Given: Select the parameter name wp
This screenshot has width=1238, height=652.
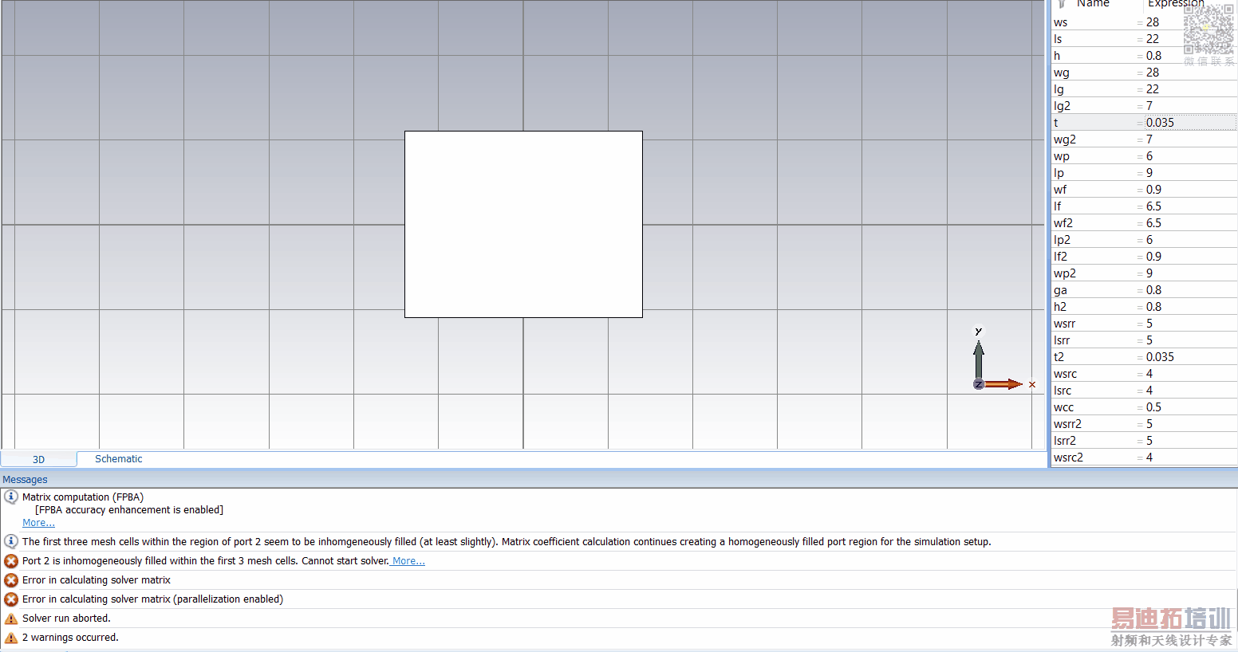Looking at the screenshot, I should pos(1061,156).
